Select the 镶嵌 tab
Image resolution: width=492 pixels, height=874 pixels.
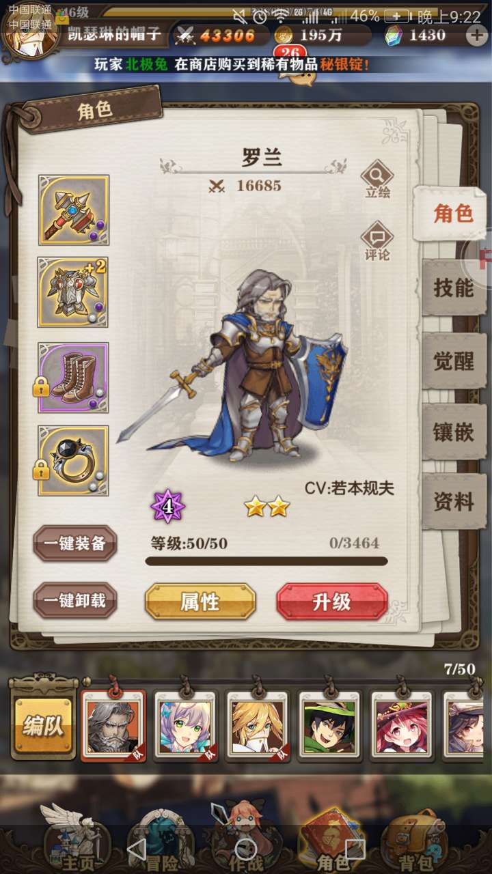[454, 432]
